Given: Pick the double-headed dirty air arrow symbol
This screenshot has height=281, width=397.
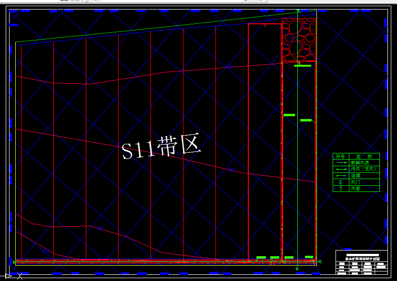Looking at the screenshot, I should pos(342,169).
